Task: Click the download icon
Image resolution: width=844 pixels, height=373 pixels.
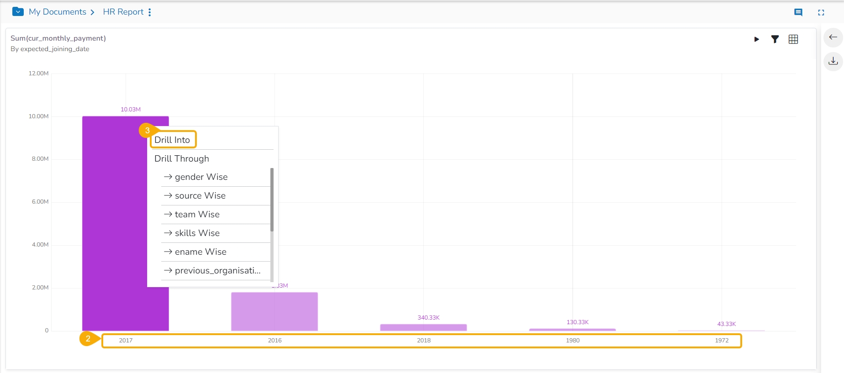Action: [x=833, y=61]
